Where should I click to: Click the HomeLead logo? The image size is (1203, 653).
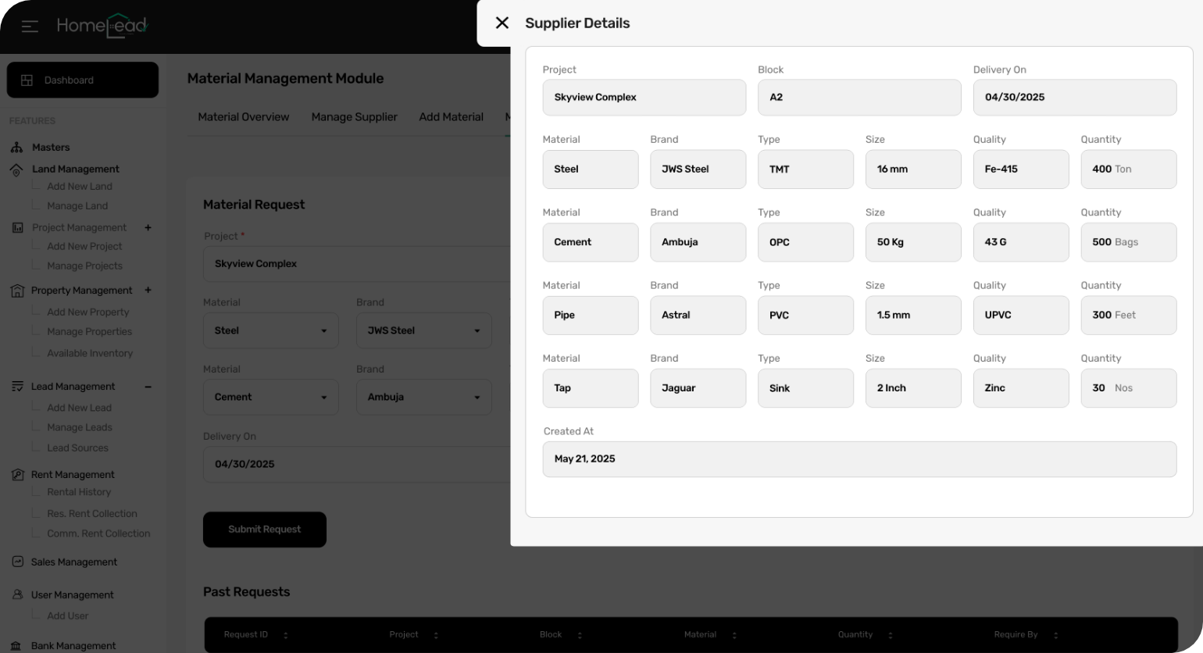102,26
